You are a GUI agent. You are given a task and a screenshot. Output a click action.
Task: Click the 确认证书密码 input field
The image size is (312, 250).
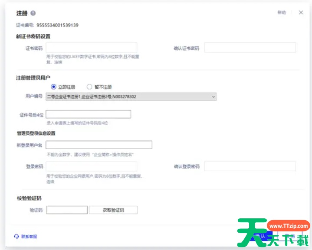(x=250, y=48)
